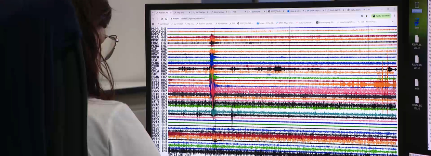Open desktop file ROSA.PM_BHN.2022.241
Viewport: 431px width, 156px height.
click(x=417, y=62)
